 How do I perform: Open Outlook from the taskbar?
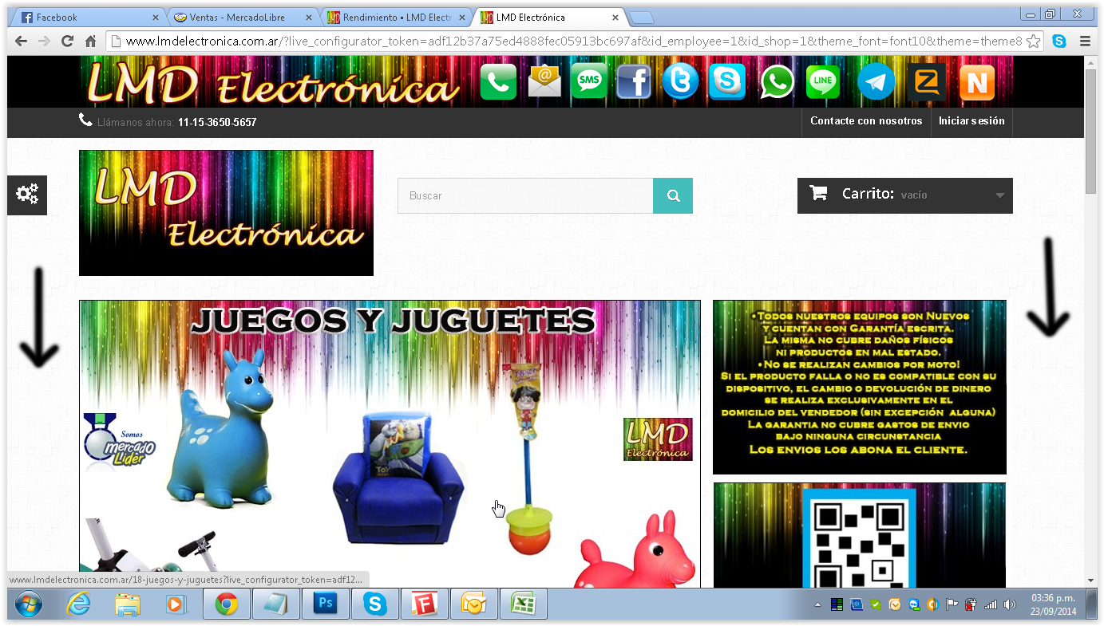(x=473, y=604)
